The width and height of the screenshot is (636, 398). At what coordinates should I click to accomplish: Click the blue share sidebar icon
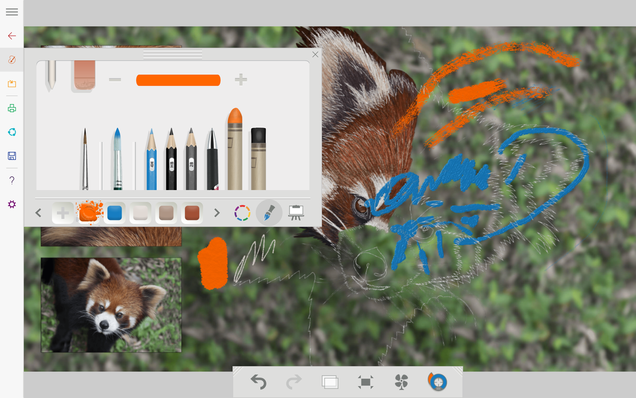[12, 132]
